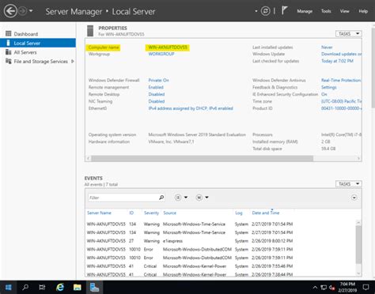Open the Properties TASKS dropdown

tap(349, 34)
